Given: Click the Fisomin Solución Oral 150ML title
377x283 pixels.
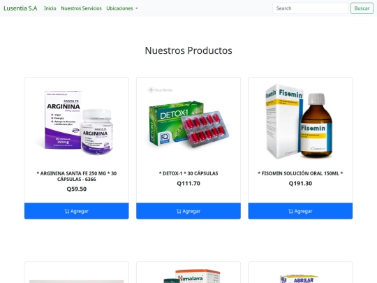Looking at the screenshot, I should tap(300, 173).
